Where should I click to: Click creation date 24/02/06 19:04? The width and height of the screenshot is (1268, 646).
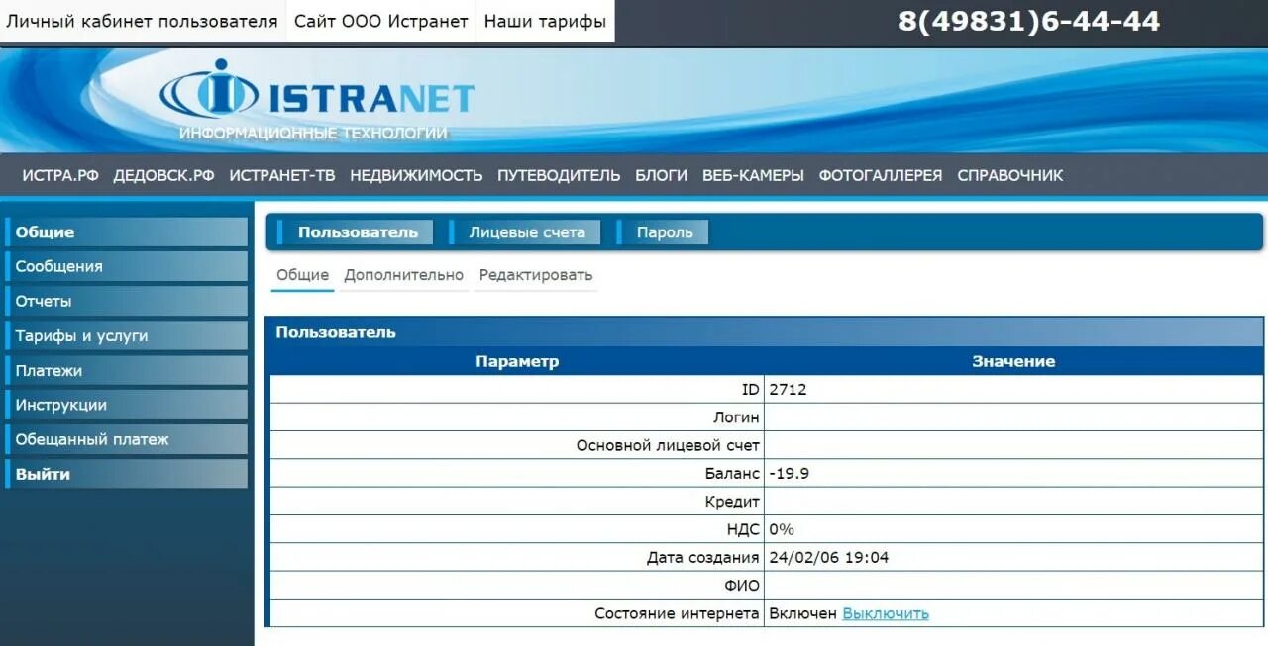pyautogui.click(x=828, y=558)
